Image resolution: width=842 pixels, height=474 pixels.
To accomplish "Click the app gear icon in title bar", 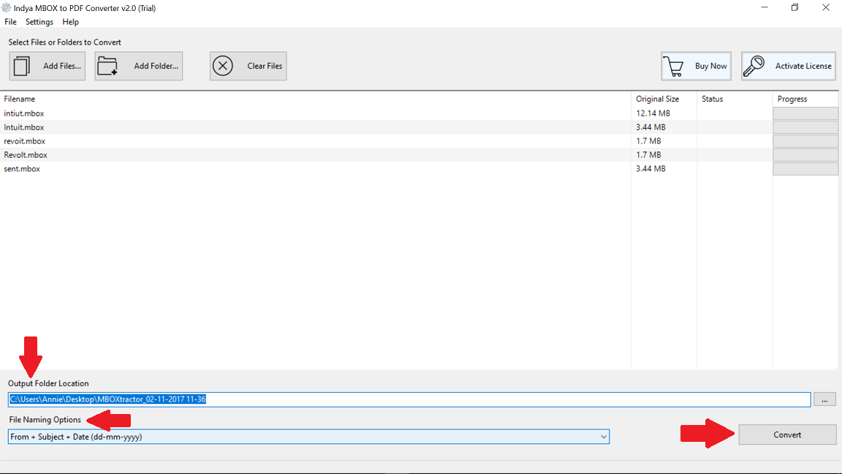I will pos(6,7).
